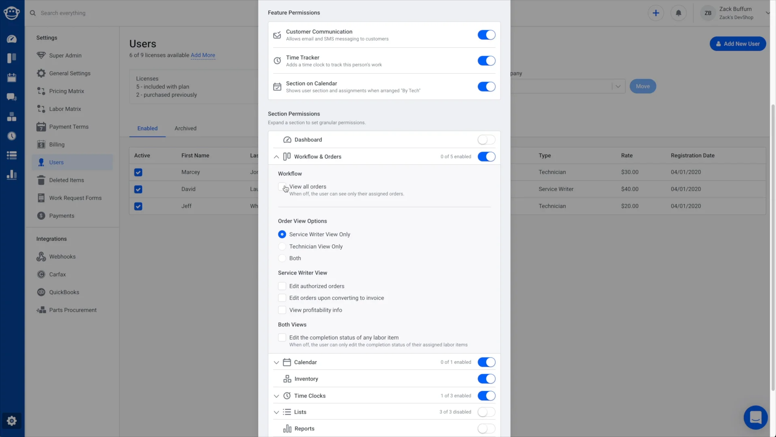Click the app monkey logo at top left
The image size is (776, 437).
pos(12,13)
